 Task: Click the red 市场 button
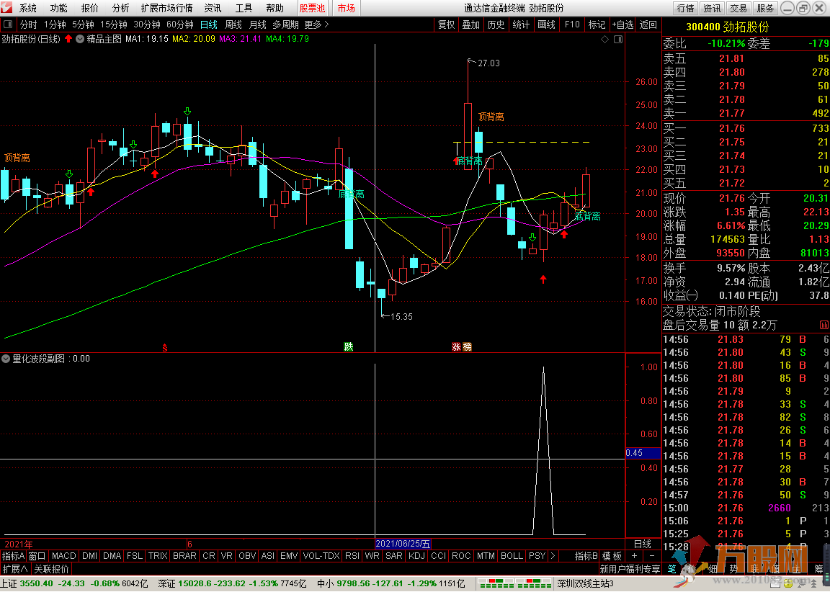tap(346, 8)
